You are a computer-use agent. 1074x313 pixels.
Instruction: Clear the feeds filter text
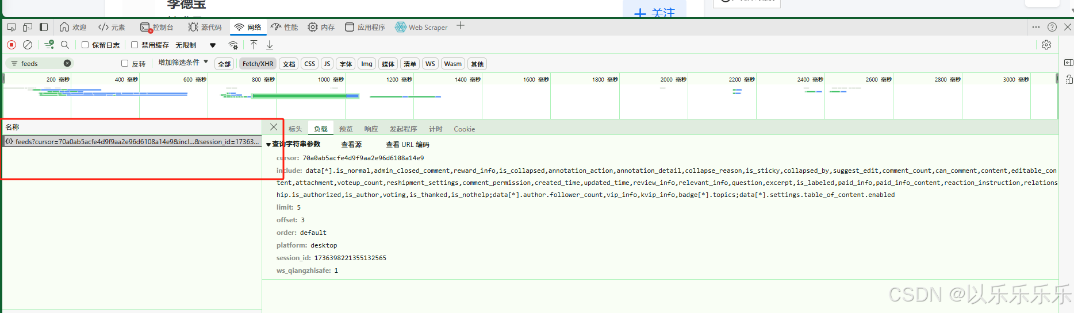[x=67, y=63]
